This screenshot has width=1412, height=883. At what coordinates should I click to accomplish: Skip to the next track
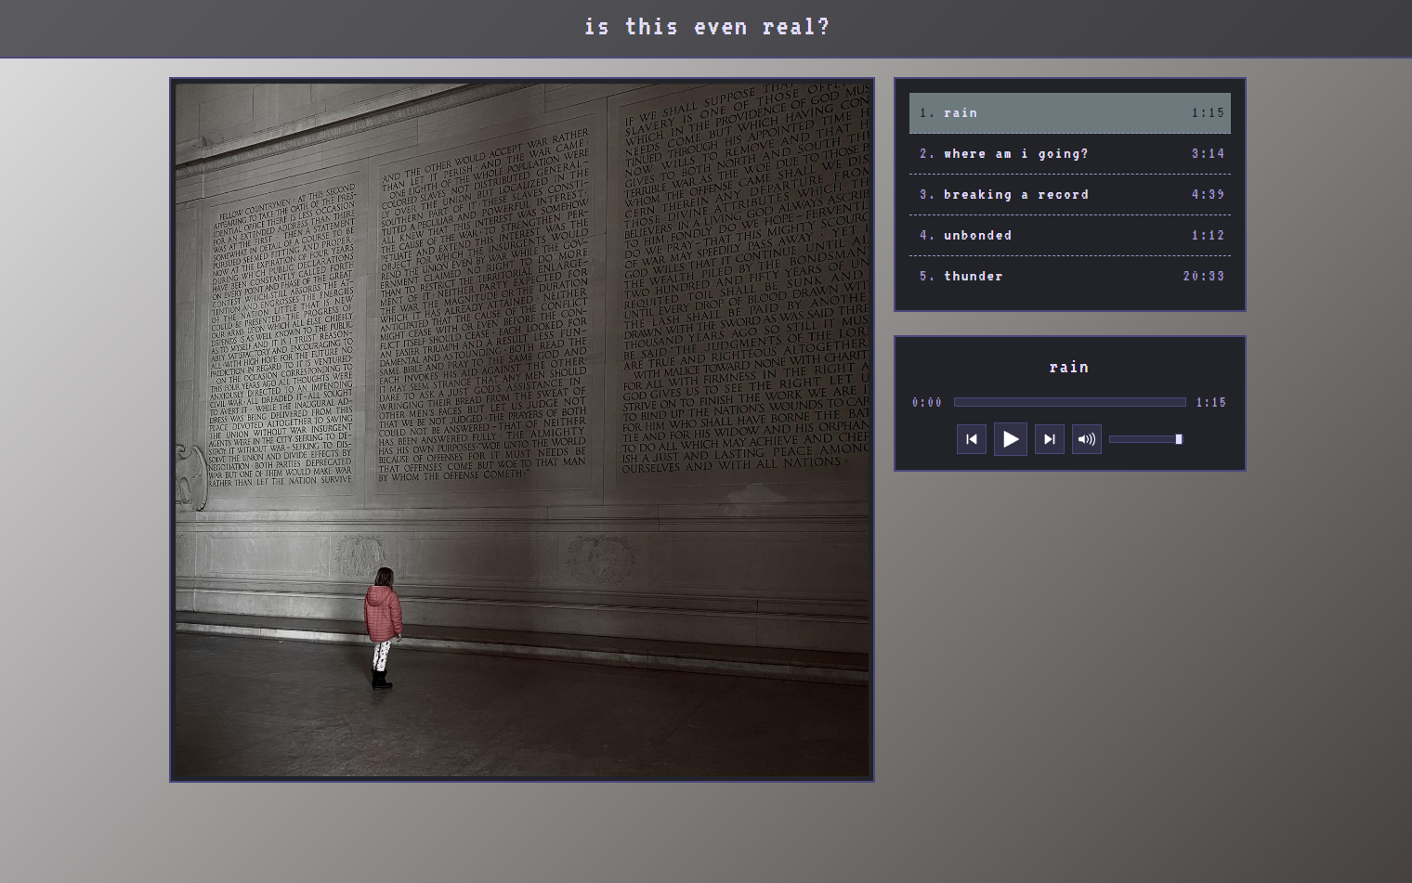(1050, 439)
